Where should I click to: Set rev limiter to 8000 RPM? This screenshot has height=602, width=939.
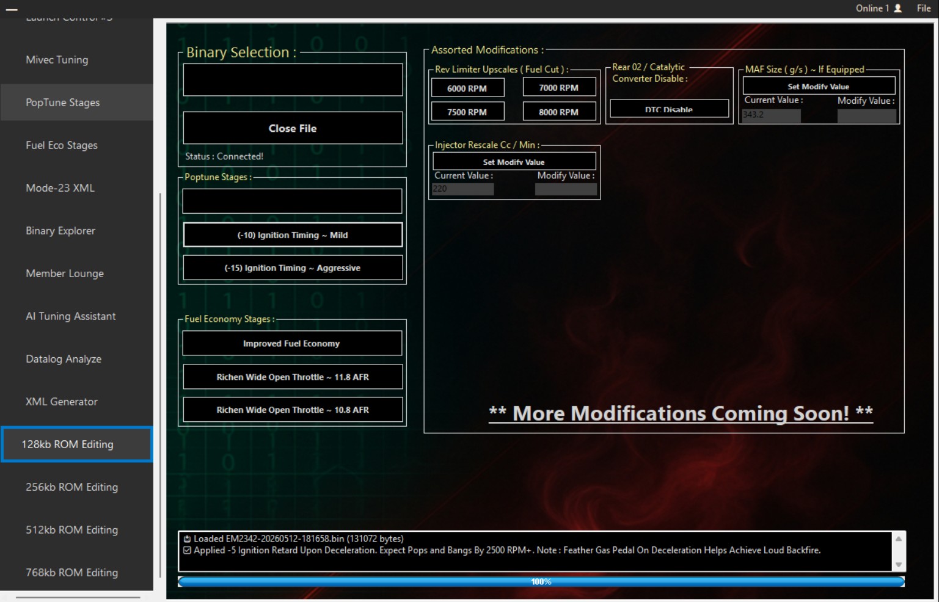[559, 112]
